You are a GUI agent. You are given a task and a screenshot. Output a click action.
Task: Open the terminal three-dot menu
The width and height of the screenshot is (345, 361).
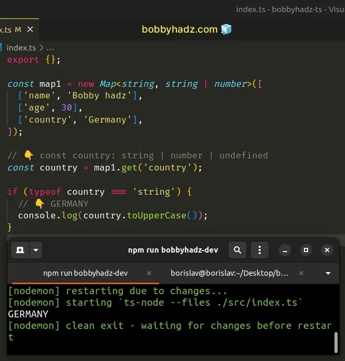click(260, 250)
